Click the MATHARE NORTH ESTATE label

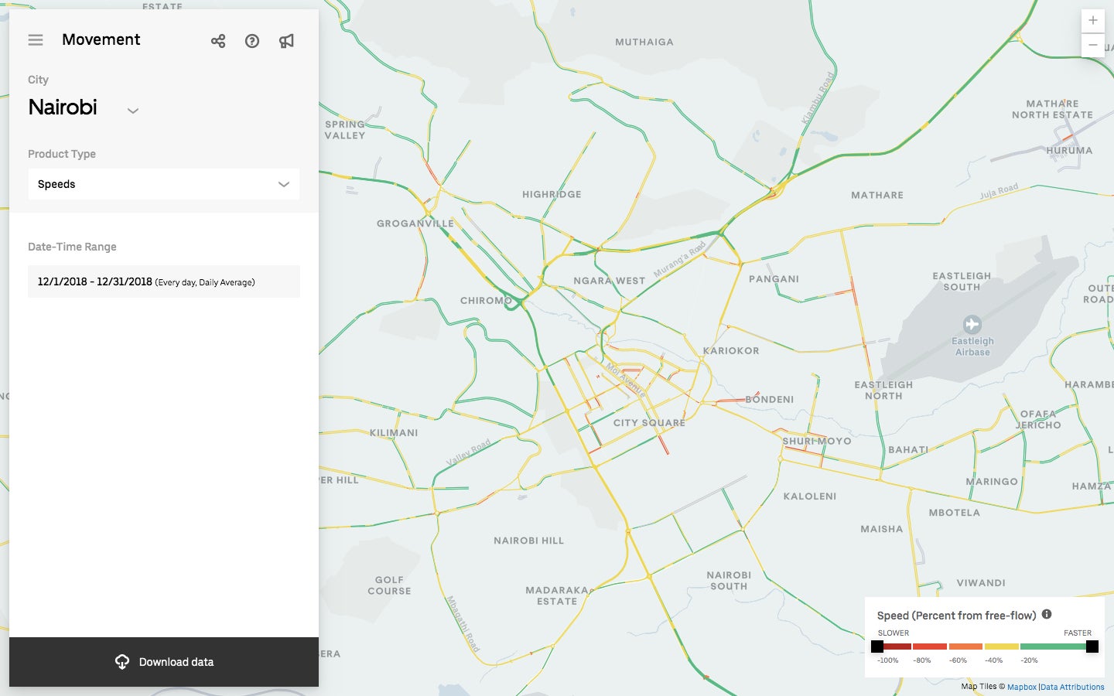point(1052,109)
